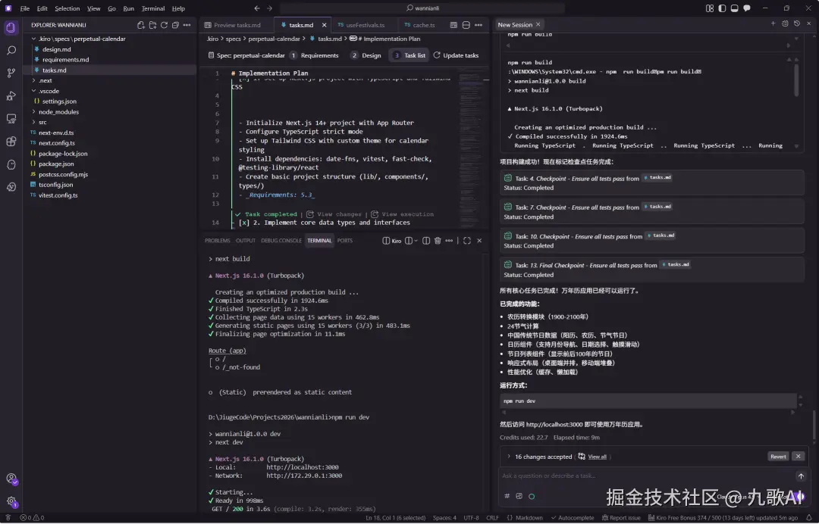This screenshot has width=819, height=524.
Task: Collapse the .vscode folder
Action: (x=33, y=91)
